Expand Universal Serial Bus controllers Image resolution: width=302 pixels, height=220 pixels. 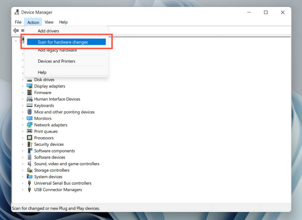pyautogui.click(x=23, y=183)
